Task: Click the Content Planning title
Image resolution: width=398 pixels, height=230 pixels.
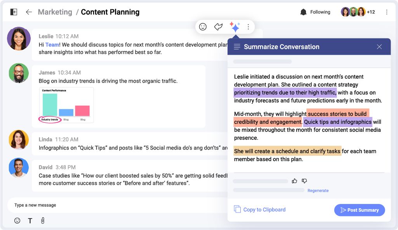Action: [110, 12]
